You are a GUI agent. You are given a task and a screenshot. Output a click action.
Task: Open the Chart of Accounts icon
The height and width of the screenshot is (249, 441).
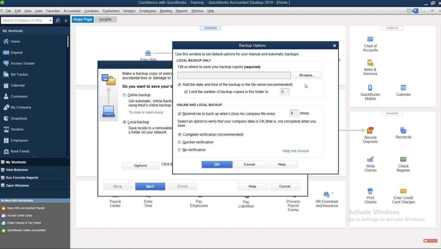(370, 39)
